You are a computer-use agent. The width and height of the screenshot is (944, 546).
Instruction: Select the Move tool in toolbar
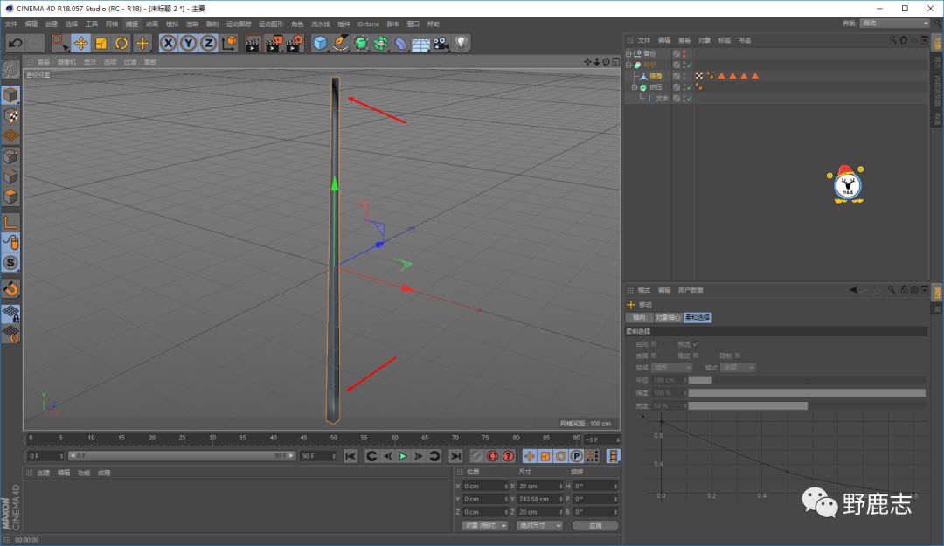point(80,43)
